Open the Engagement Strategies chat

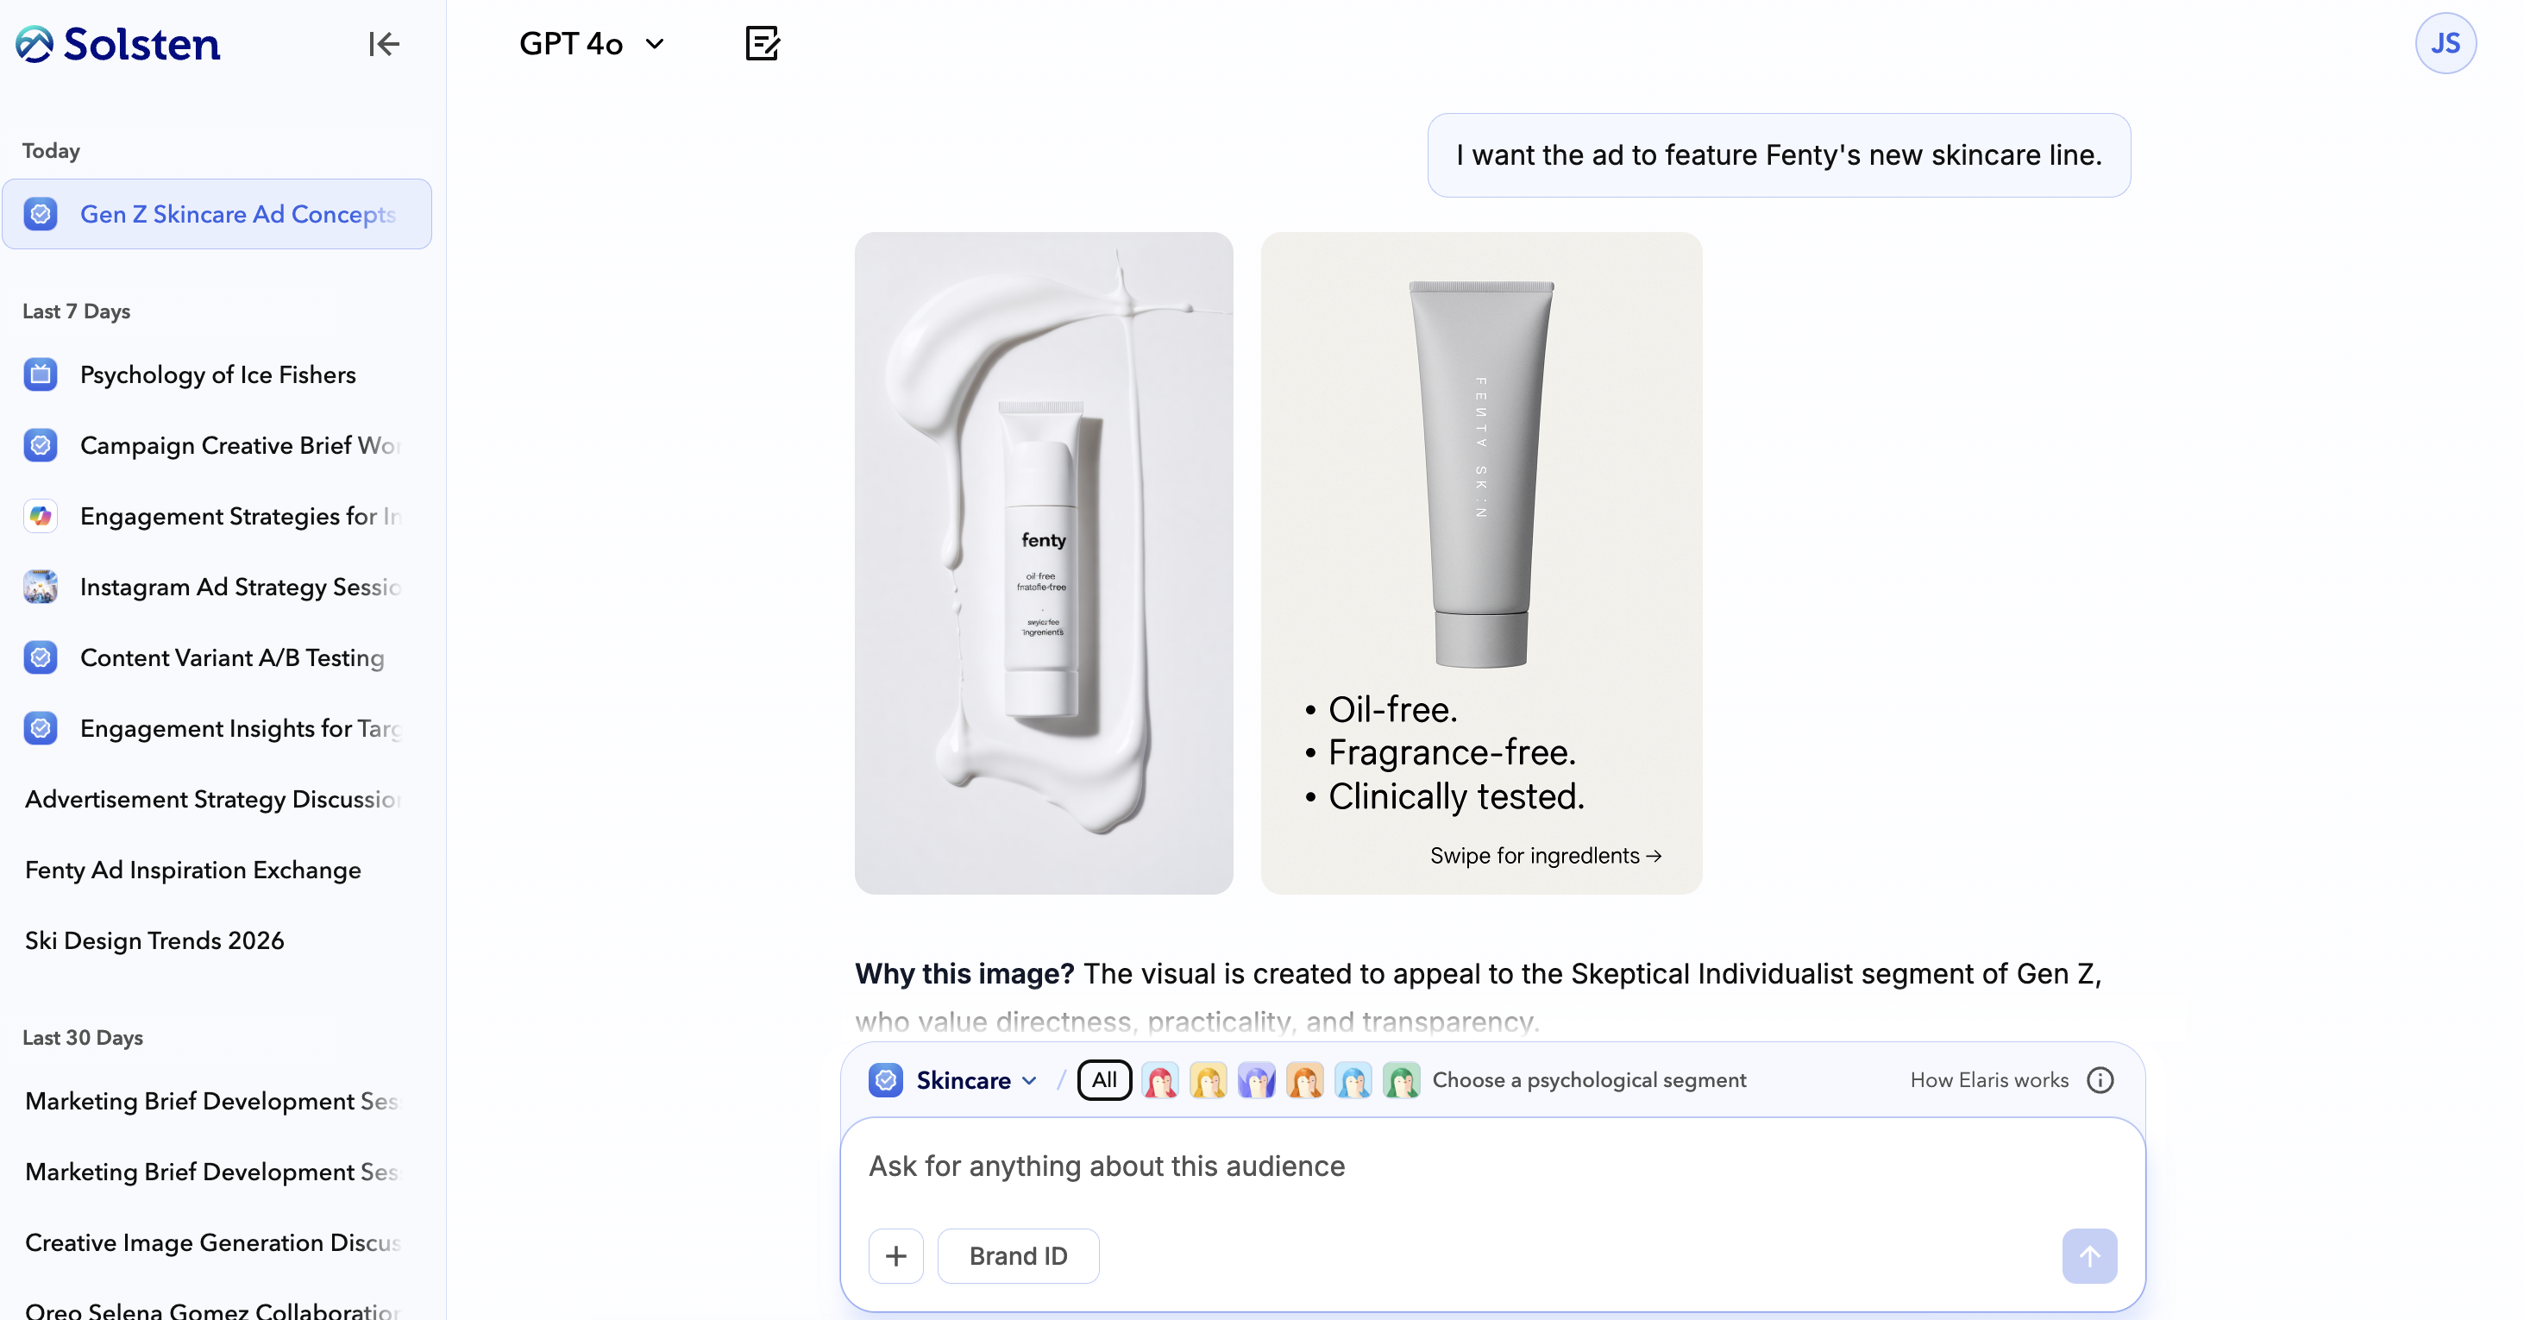click(217, 515)
